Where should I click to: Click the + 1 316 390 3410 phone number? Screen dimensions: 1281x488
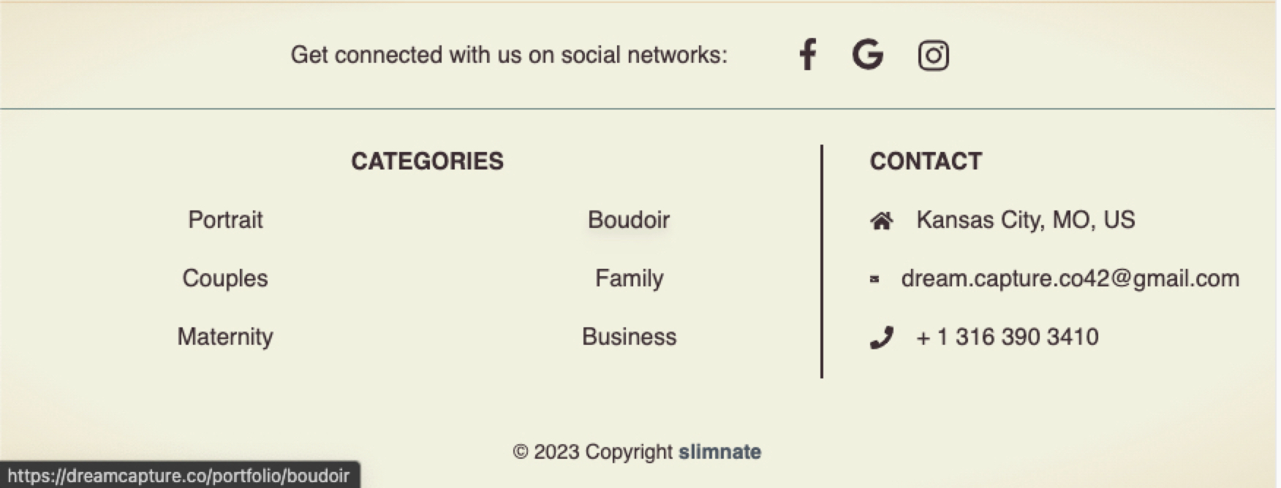pyautogui.click(x=1007, y=337)
